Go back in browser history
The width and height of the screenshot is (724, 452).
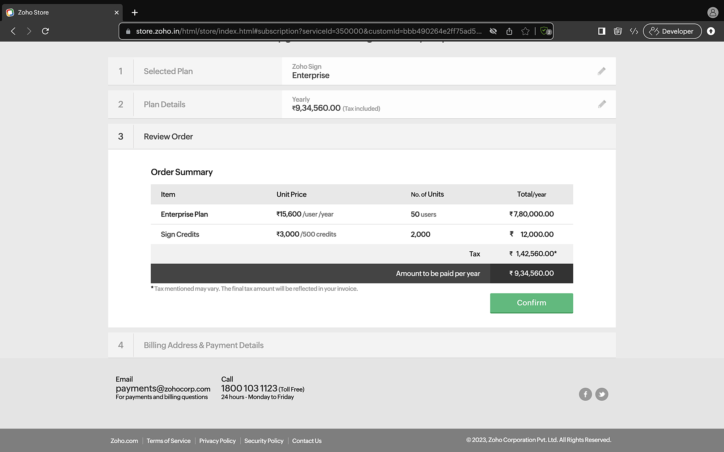pyautogui.click(x=13, y=31)
